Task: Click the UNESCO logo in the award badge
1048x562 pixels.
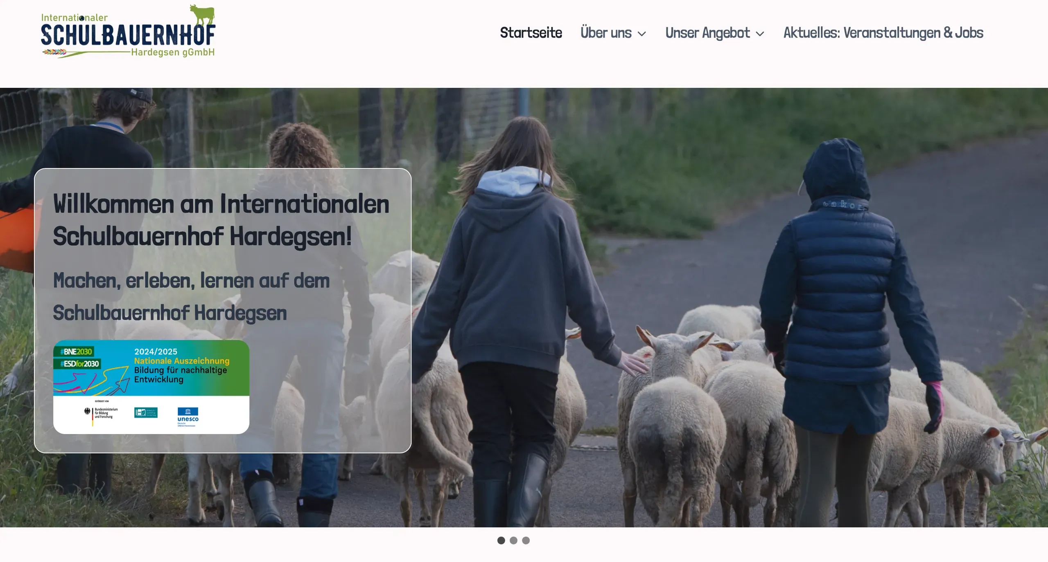Action: (x=188, y=417)
